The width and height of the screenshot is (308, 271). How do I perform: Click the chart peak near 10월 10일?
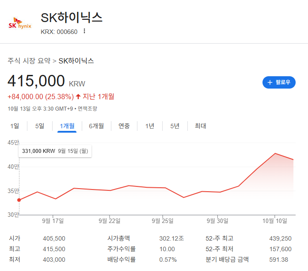pyautogui.click(x=275, y=153)
